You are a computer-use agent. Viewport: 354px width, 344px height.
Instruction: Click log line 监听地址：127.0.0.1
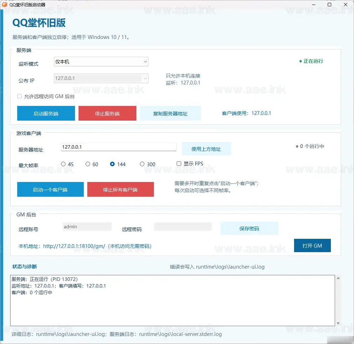coord(59,286)
